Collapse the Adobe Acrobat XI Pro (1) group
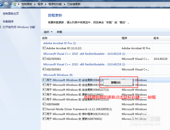Viewport: 170px width, 130px height. click(x=60, y=43)
